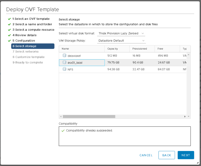Image resolution: width=201 pixels, height=166 pixels.
Task: Click the Compatibility checks succeeded checkmark icon
Action: (63, 131)
